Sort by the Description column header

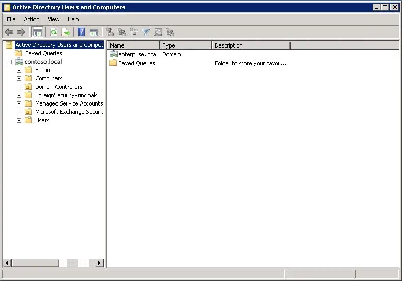tap(251, 45)
